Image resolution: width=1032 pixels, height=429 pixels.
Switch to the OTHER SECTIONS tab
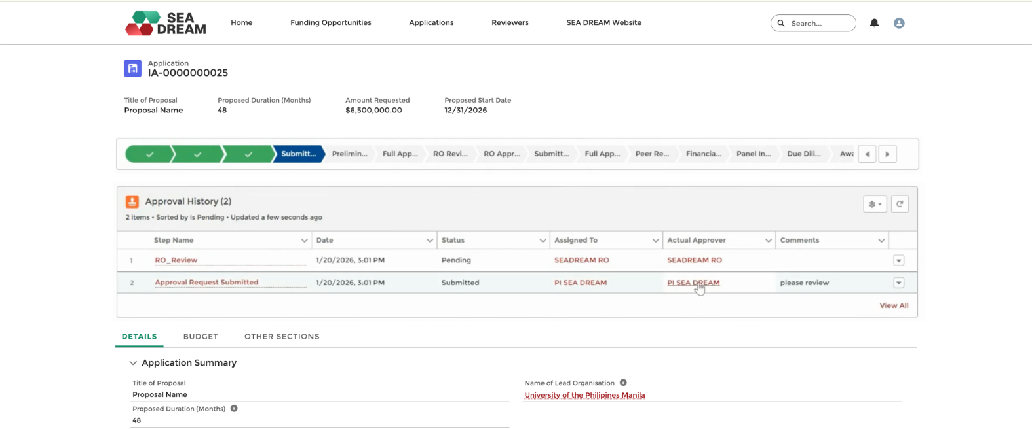(x=282, y=337)
